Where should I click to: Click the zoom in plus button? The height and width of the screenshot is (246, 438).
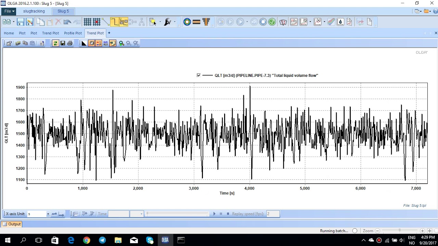click(x=422, y=231)
